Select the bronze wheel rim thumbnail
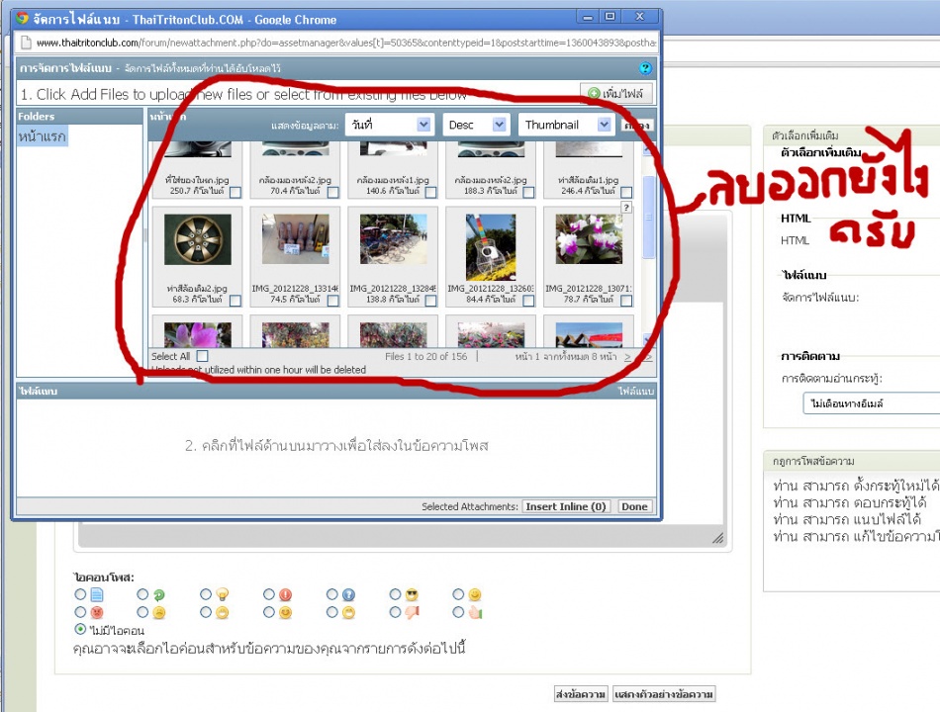The height and width of the screenshot is (712, 940). pos(198,239)
